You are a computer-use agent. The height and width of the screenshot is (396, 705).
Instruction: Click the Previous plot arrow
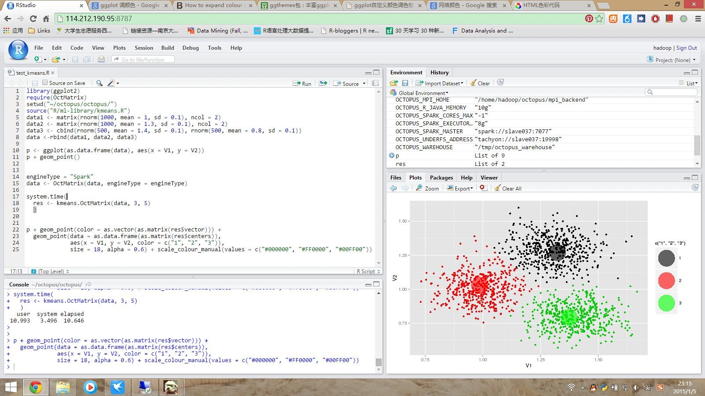(393, 188)
